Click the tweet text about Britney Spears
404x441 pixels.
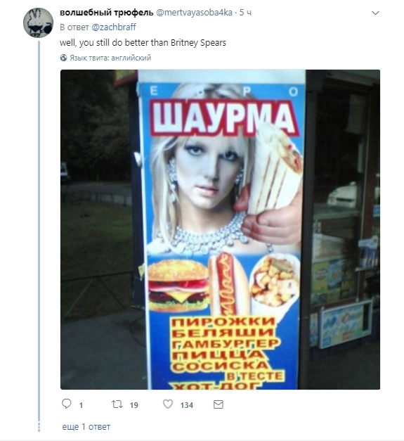click(143, 43)
